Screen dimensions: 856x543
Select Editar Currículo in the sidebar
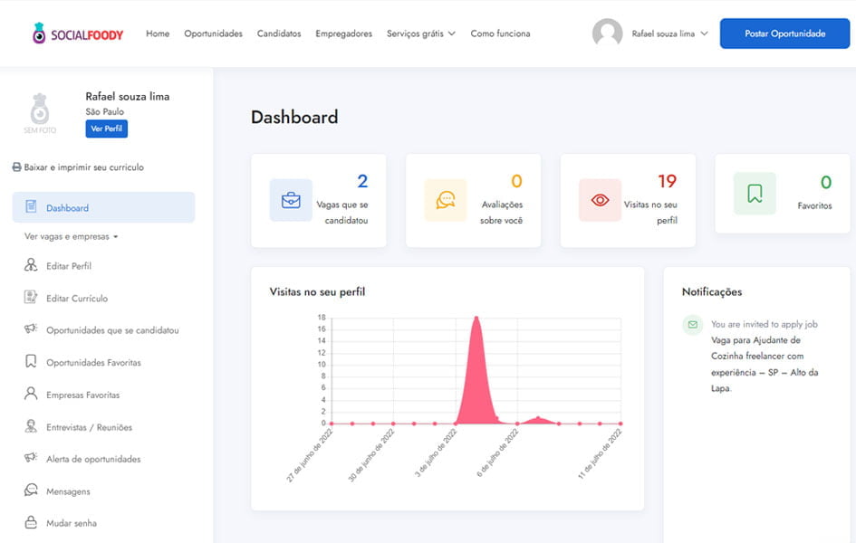77,299
